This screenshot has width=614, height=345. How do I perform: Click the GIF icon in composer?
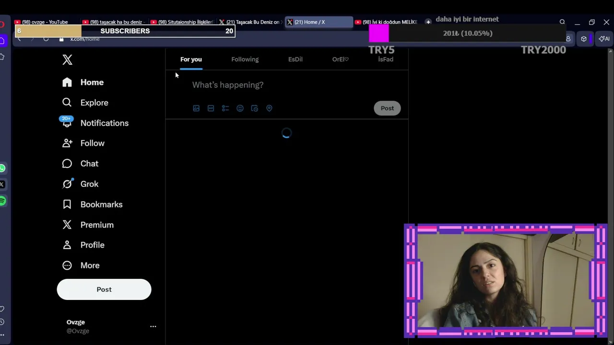point(211,108)
